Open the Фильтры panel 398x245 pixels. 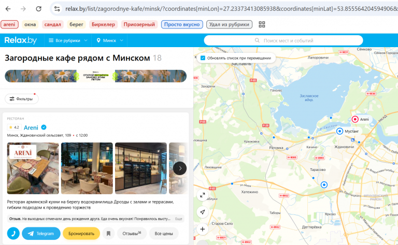(22, 99)
